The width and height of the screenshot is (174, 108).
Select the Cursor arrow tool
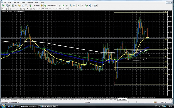coord(3,9)
